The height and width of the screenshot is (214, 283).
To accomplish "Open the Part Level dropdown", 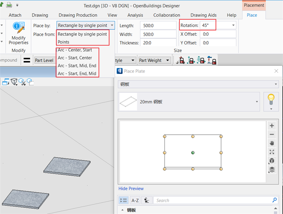I will pos(45,60).
